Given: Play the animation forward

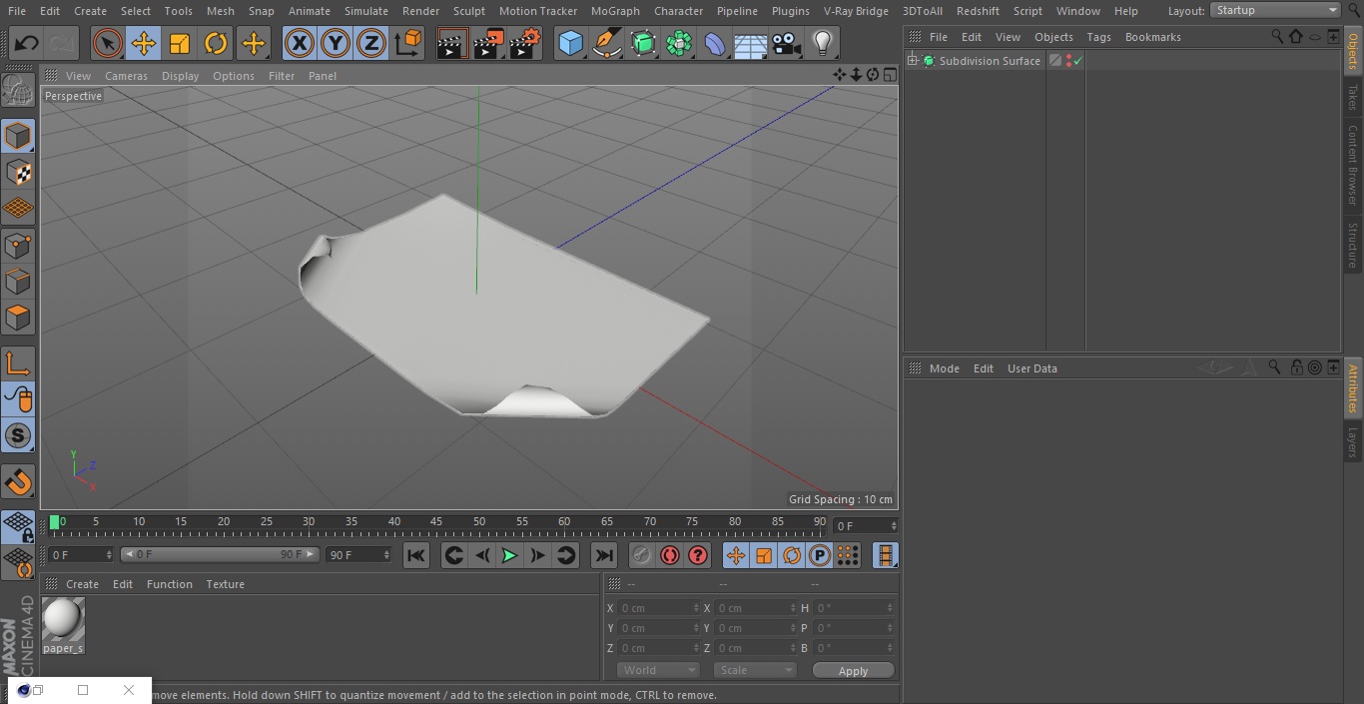Looking at the screenshot, I should 509,555.
